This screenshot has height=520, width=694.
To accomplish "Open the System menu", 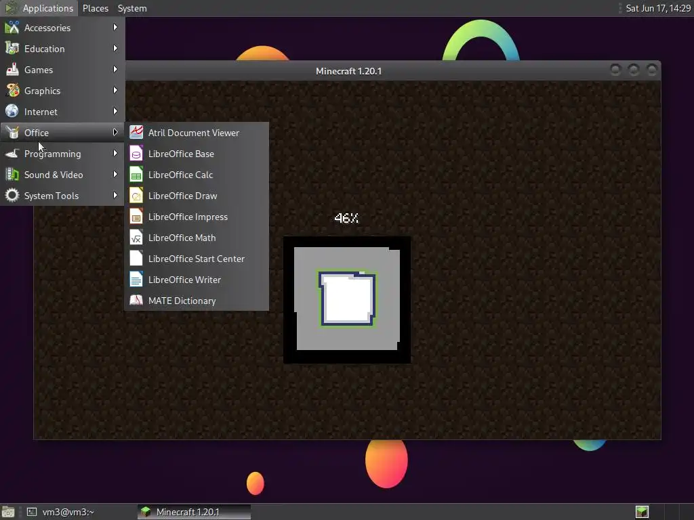I will 132,8.
